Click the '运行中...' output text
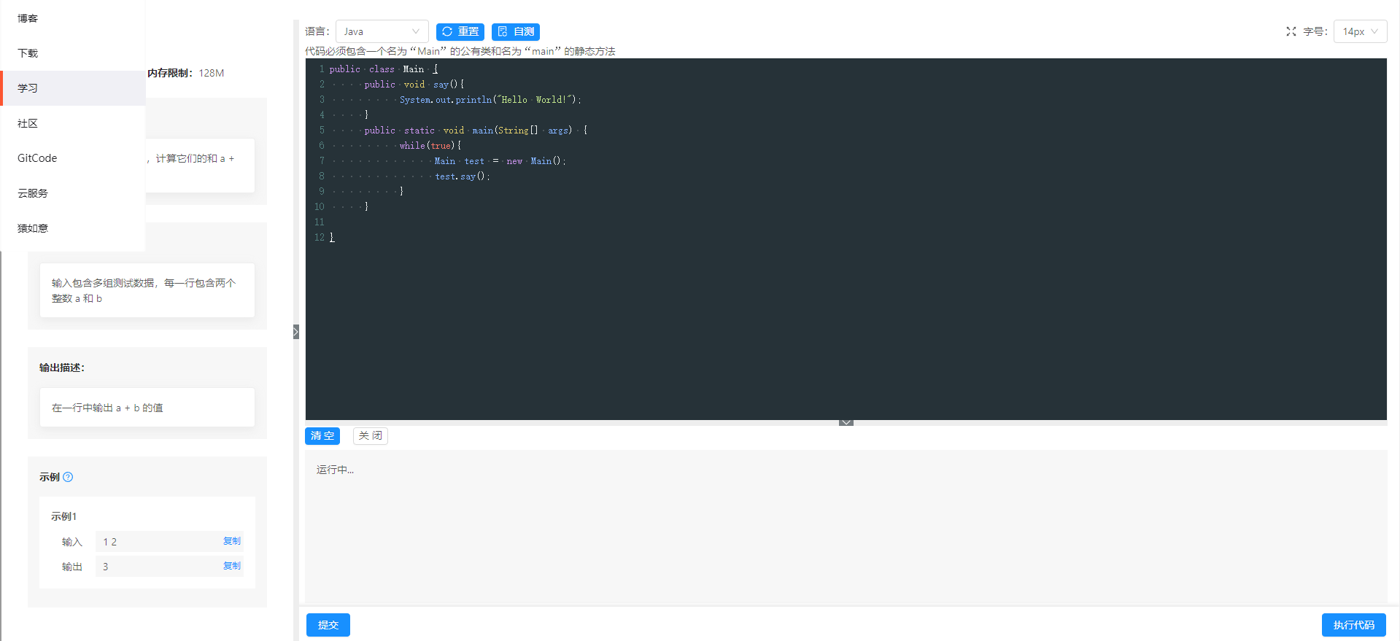1400x641 pixels. tap(335, 470)
